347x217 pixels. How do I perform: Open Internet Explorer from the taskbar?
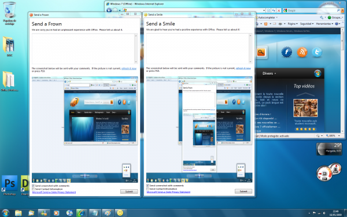click(81, 213)
